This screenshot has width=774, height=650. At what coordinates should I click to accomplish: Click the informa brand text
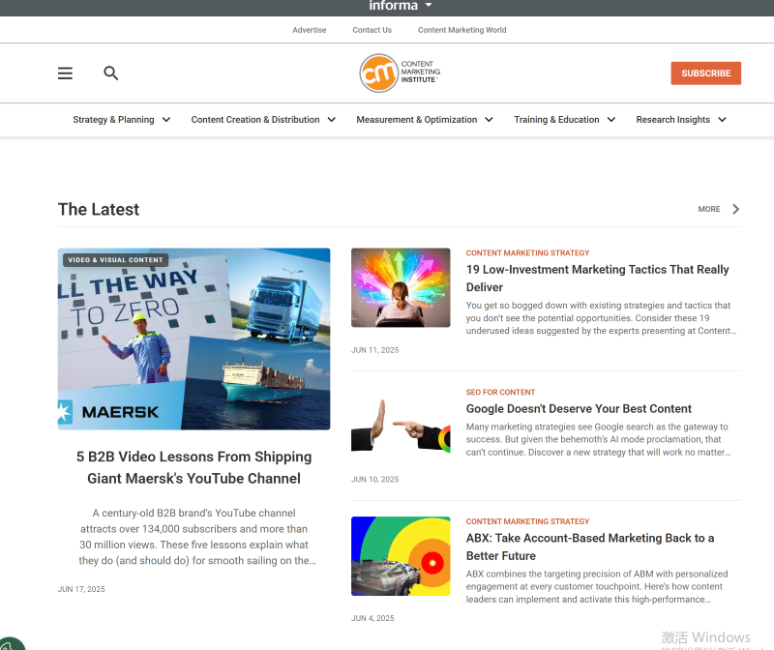click(x=394, y=6)
